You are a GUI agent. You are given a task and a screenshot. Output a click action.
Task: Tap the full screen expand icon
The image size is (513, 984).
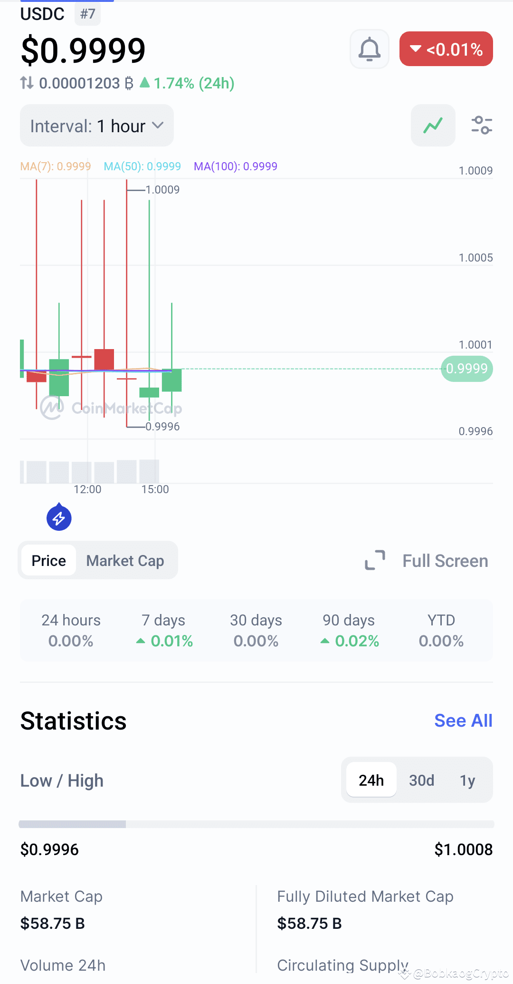pyautogui.click(x=375, y=560)
